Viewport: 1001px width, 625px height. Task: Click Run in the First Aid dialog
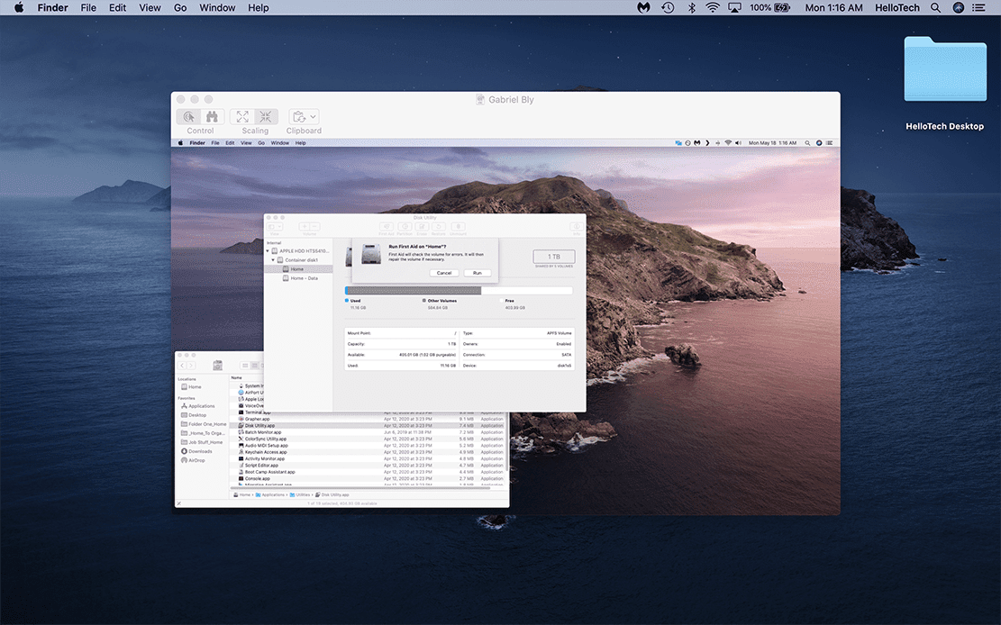tap(477, 273)
